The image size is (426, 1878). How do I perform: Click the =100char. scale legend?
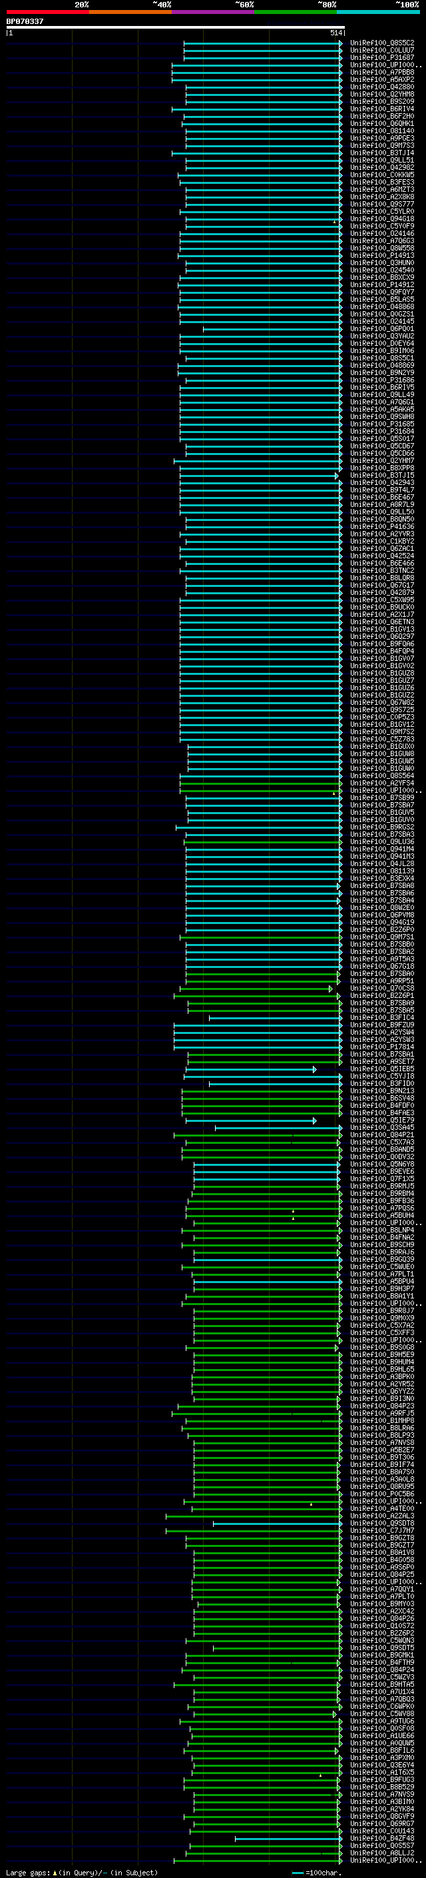click(x=318, y=1872)
